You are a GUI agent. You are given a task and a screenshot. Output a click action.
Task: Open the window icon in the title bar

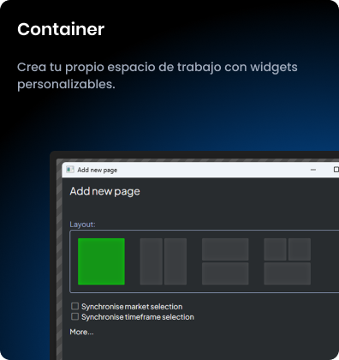point(70,170)
